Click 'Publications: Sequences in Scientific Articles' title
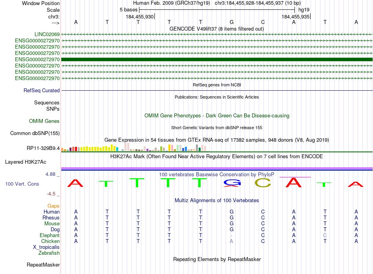This screenshot has width=373, height=274. tap(217, 97)
